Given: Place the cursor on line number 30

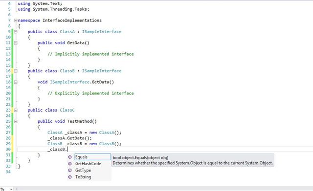Looking at the screenshot, I should 8,149.
